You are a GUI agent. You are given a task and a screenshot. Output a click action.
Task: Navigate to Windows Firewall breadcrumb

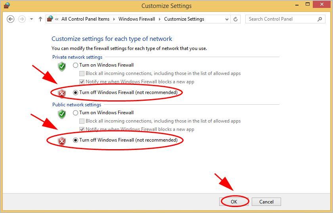136,19
